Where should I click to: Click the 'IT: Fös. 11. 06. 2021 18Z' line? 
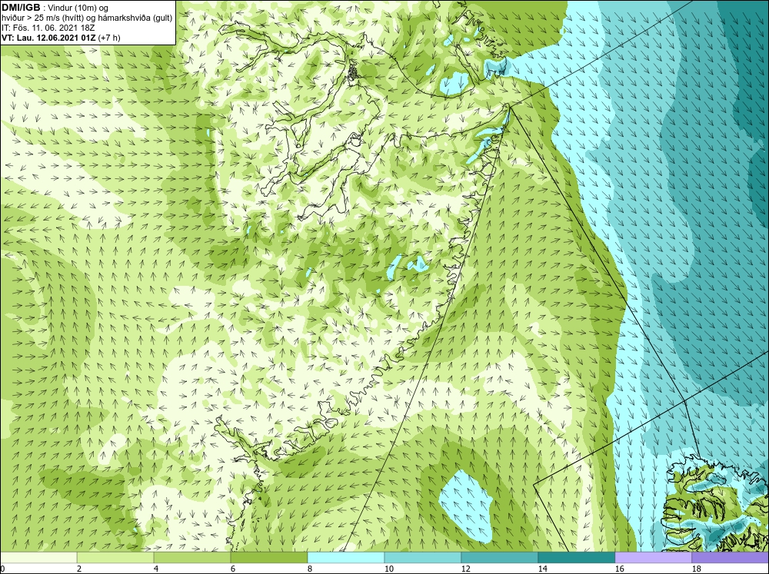48,28
